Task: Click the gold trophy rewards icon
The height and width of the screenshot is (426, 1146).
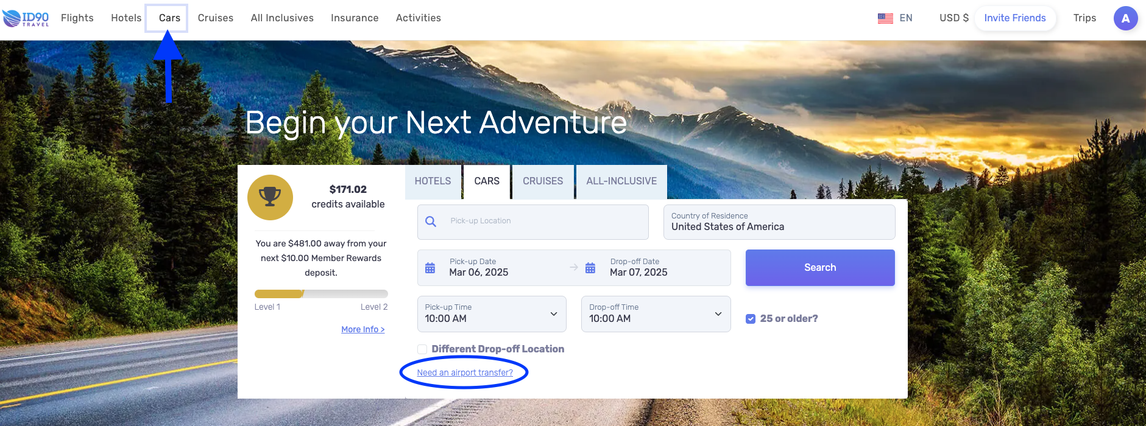Action: (x=270, y=197)
